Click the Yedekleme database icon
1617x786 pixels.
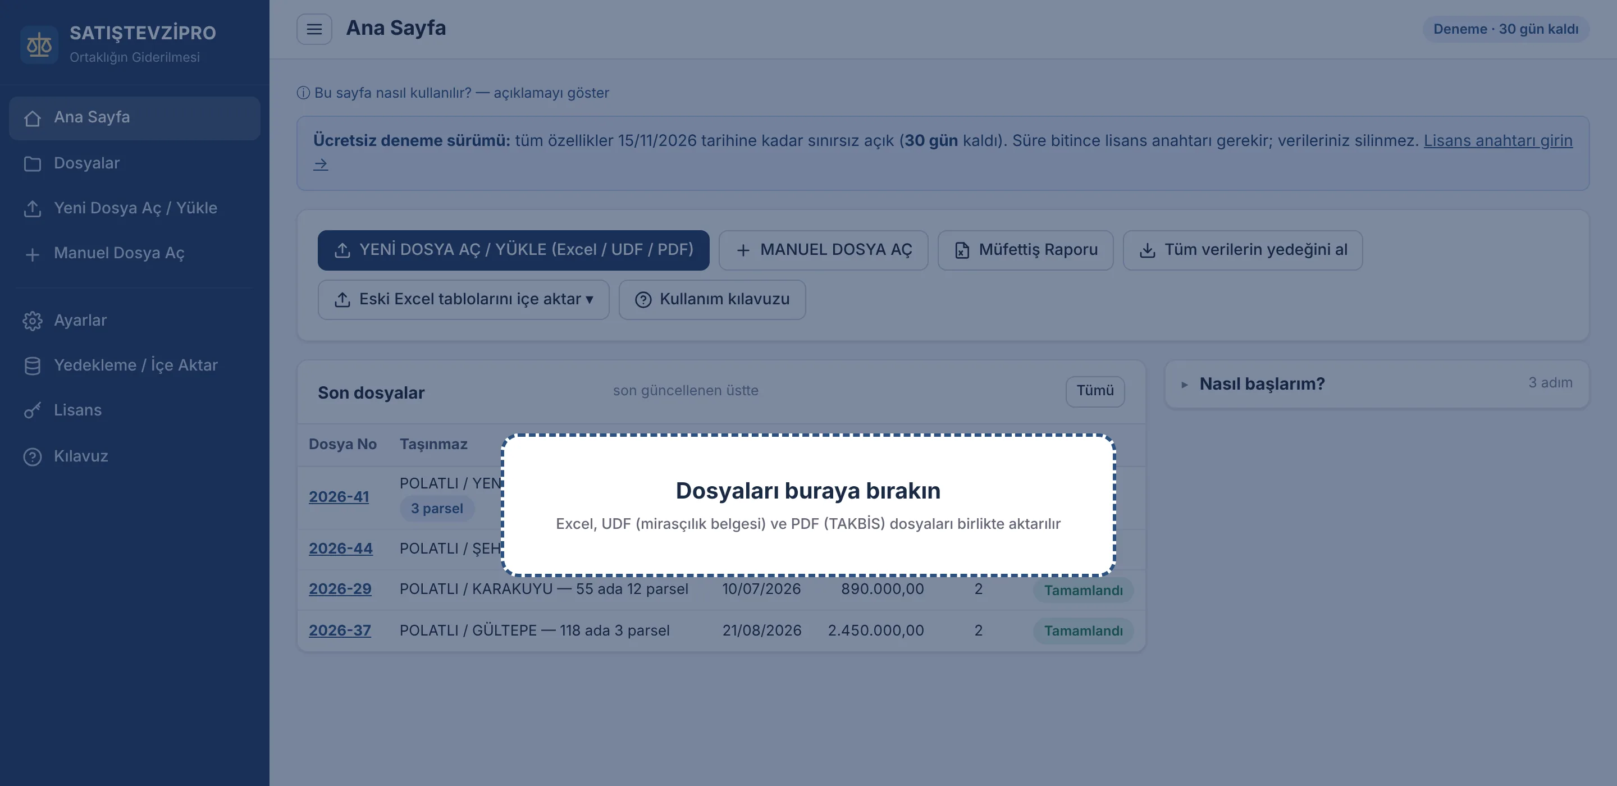[32, 365]
